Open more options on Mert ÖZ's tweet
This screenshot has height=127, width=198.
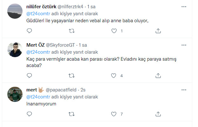[184, 45]
